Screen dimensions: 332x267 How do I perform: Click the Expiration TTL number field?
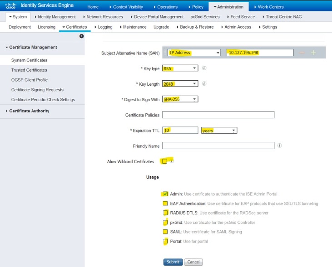[180, 130]
